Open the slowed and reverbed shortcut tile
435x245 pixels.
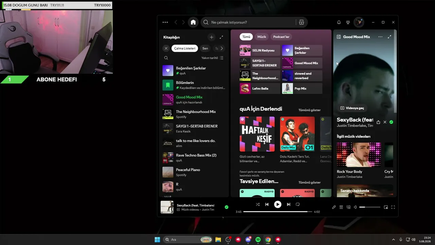[x=302, y=76]
